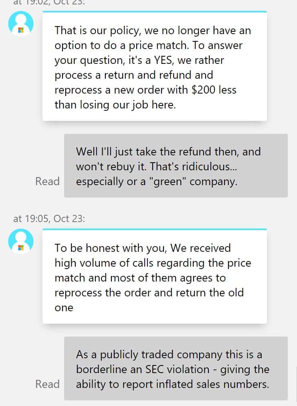Click the agent avatar beside the 19:05 message
Screen dimensions: 297x406
coord(21,241)
